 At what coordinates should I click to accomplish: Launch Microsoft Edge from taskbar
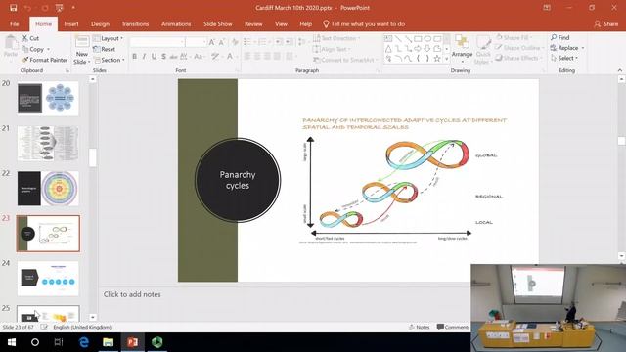(x=84, y=342)
